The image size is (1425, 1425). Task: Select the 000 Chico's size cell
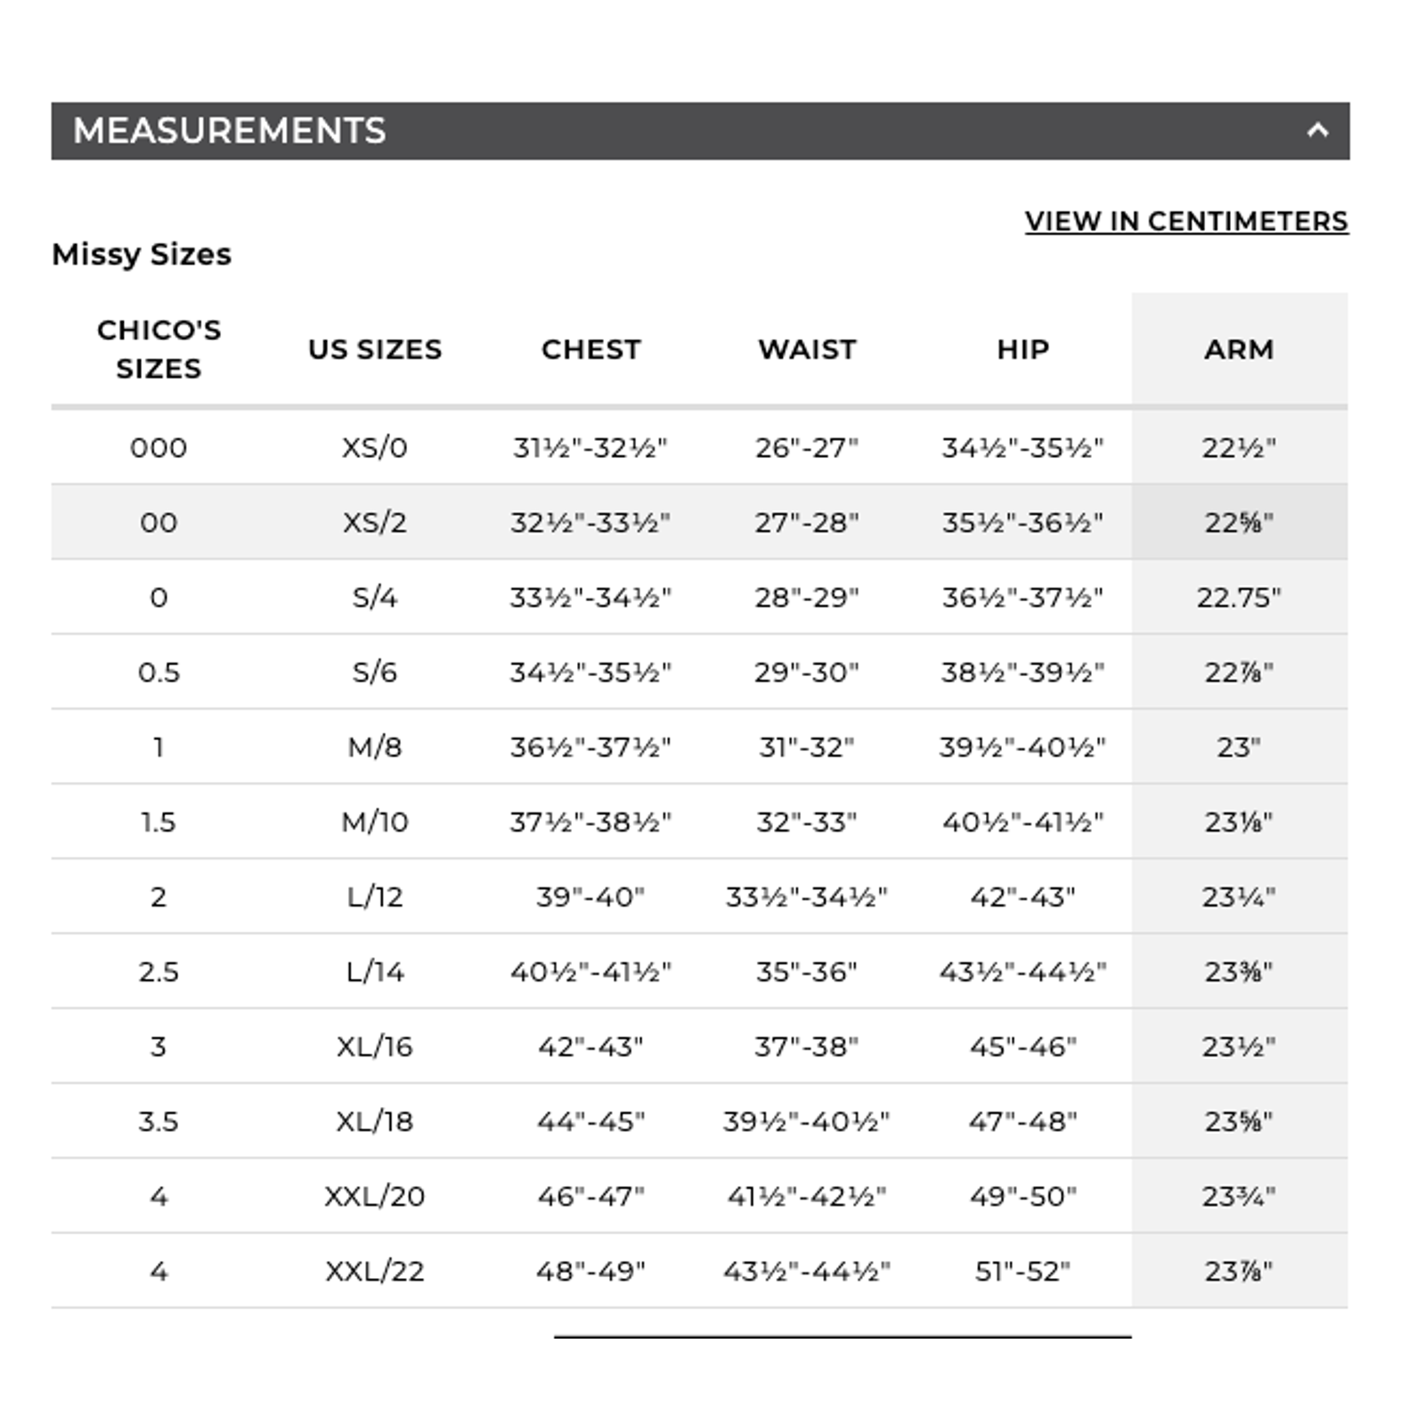[x=159, y=447]
